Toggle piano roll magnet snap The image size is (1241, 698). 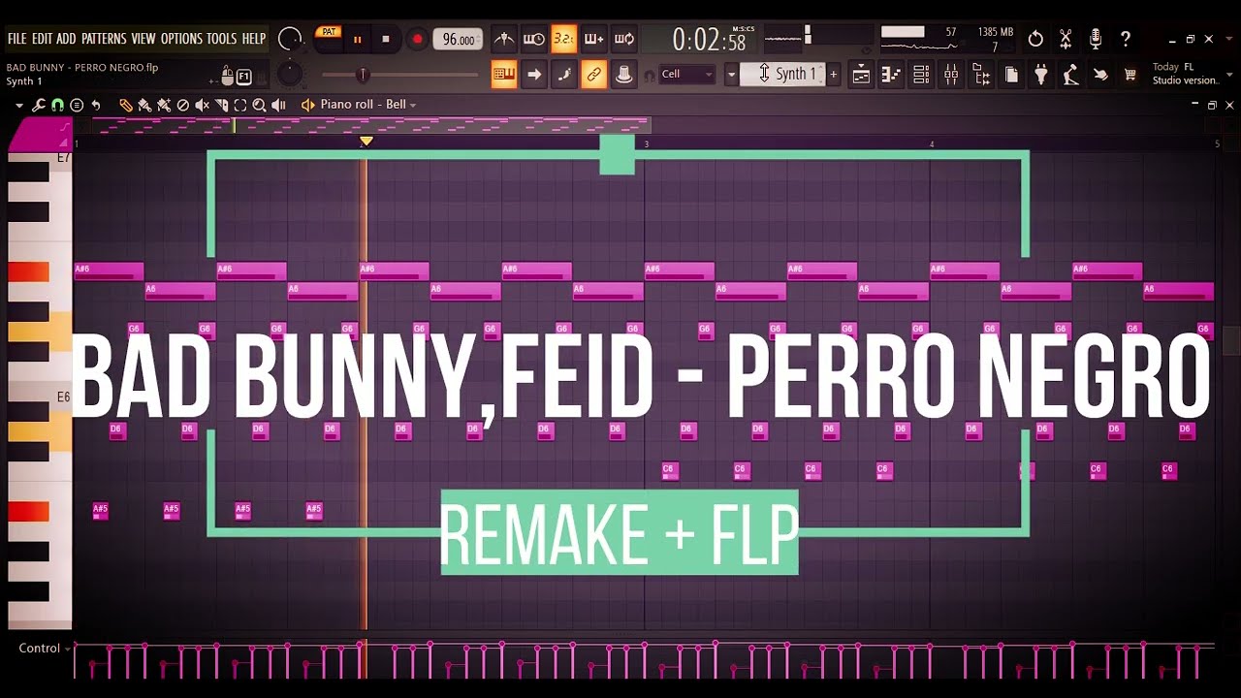click(57, 105)
